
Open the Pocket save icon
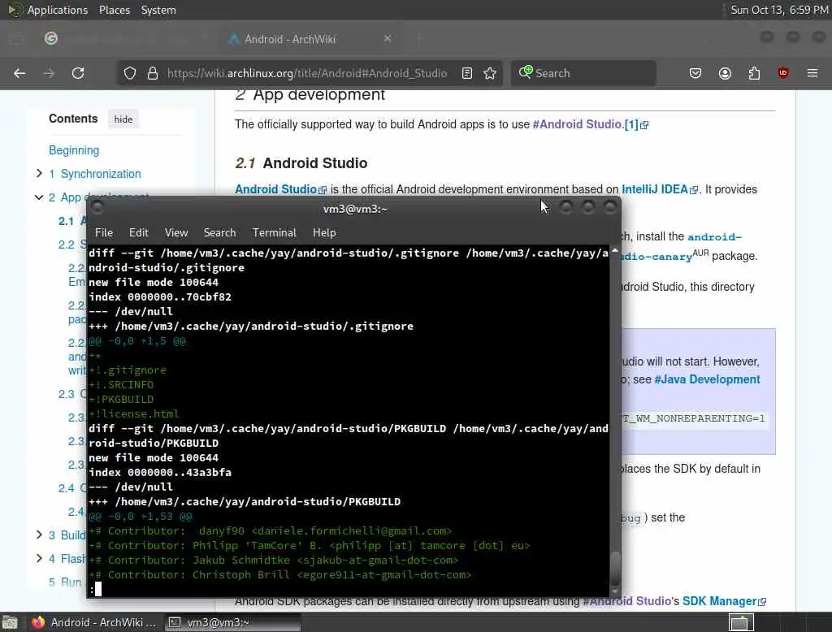click(x=695, y=73)
